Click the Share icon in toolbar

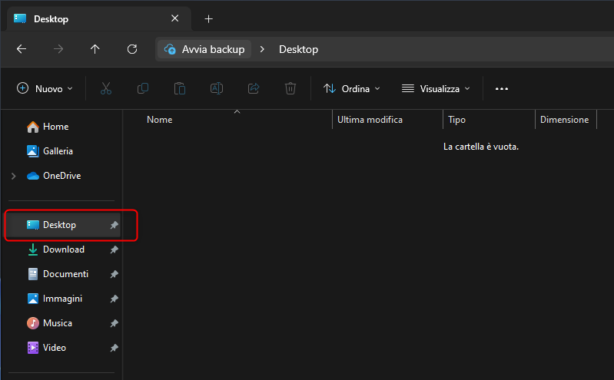[254, 88]
